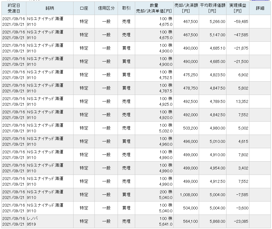The width and height of the screenshot is (272, 229).
Task: Select the realized profit value 5,802
Action: pyautogui.click(x=243, y=88)
